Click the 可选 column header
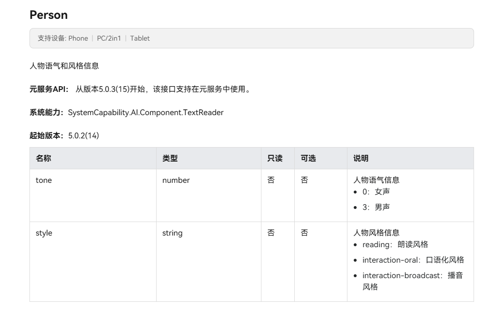Screen dimensions: 490x312 308,158
